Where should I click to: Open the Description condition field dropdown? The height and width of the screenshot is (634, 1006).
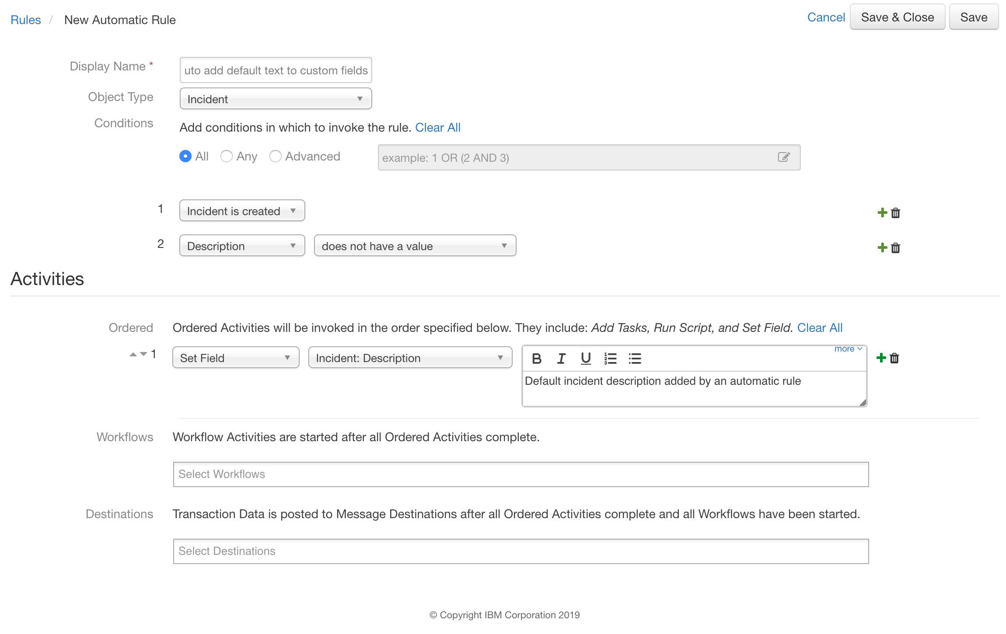pos(242,246)
